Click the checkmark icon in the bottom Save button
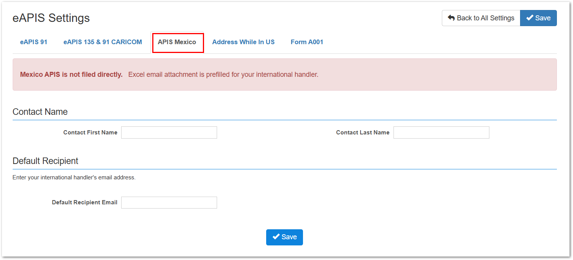 point(276,237)
